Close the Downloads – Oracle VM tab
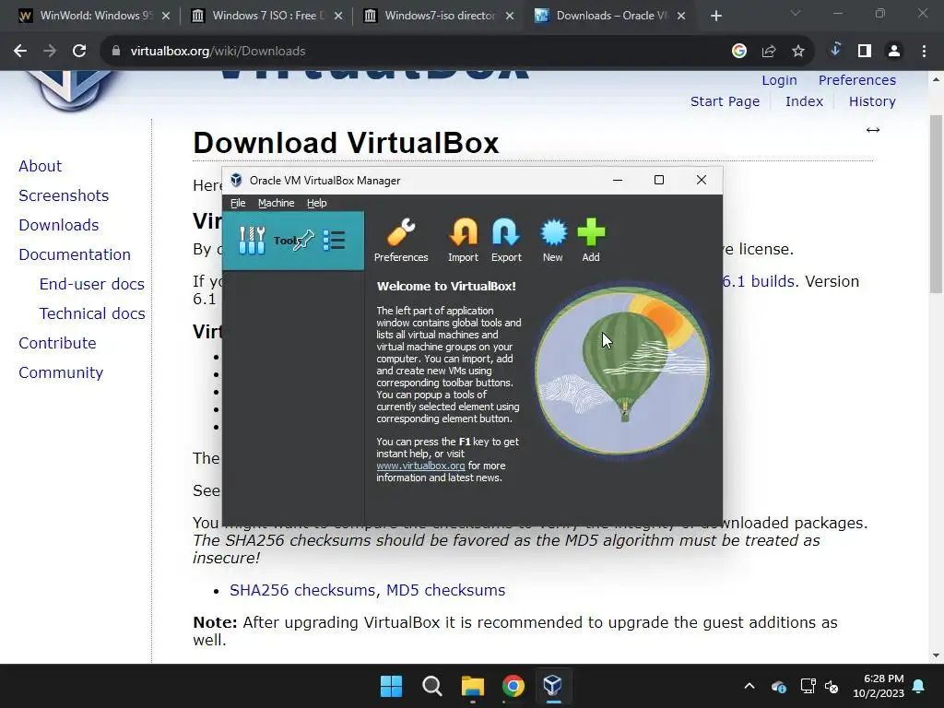The height and width of the screenshot is (708, 944). pos(681,16)
